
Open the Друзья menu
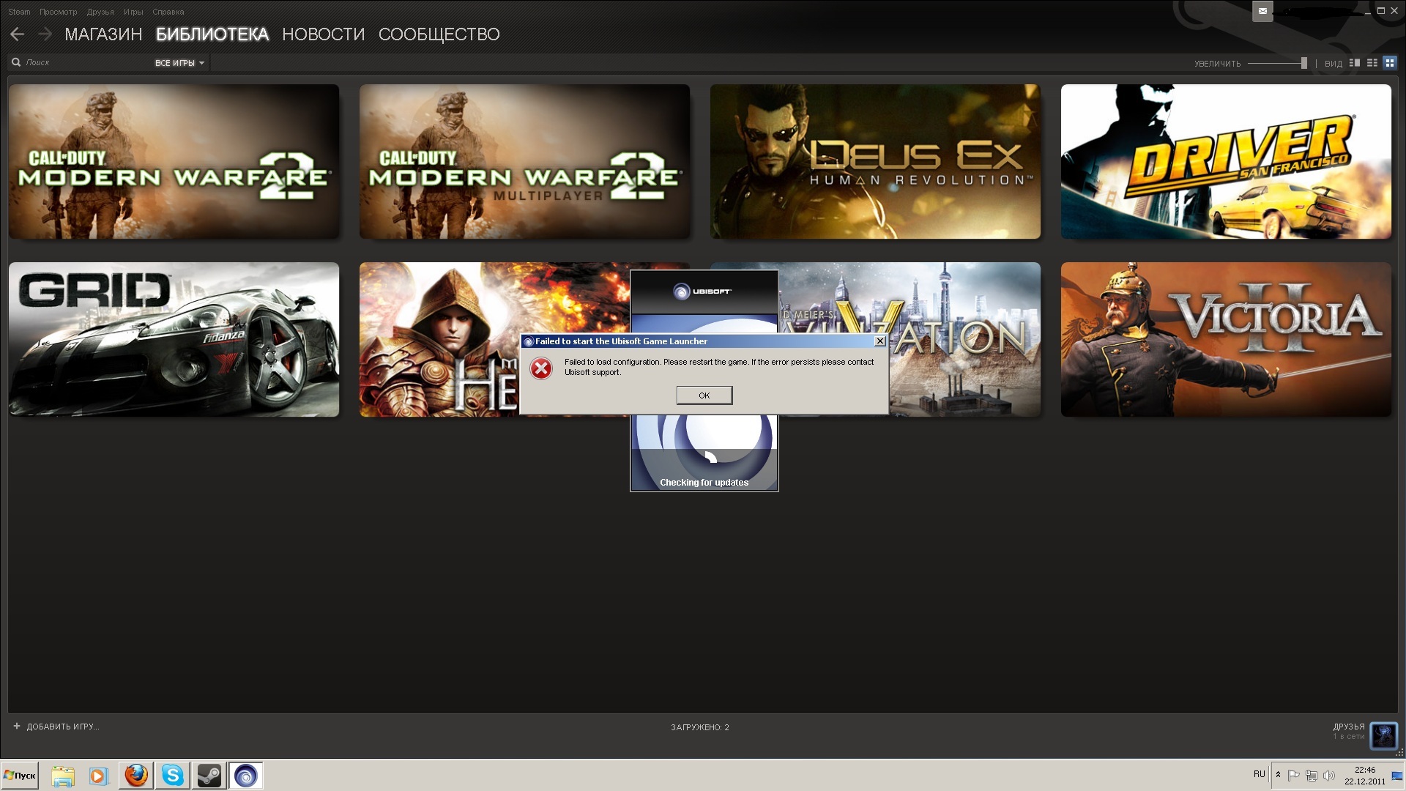(x=100, y=12)
